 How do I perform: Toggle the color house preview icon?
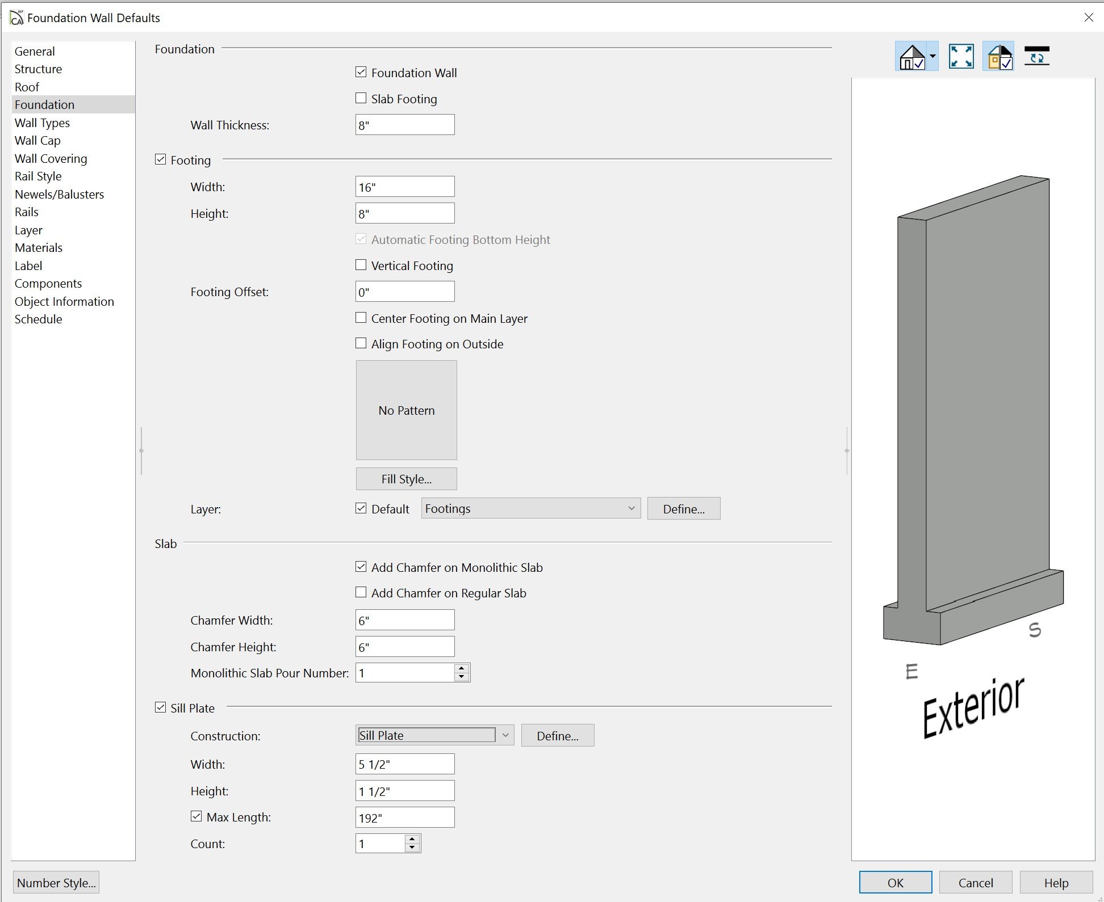(x=999, y=57)
